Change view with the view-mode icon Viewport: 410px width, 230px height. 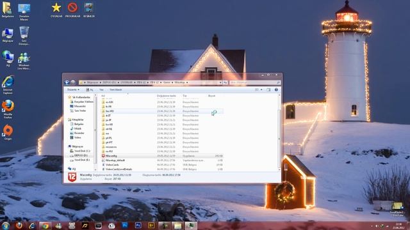point(257,89)
